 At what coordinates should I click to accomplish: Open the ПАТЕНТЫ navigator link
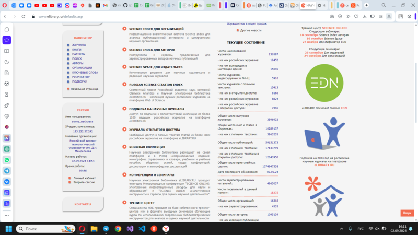[78, 54]
